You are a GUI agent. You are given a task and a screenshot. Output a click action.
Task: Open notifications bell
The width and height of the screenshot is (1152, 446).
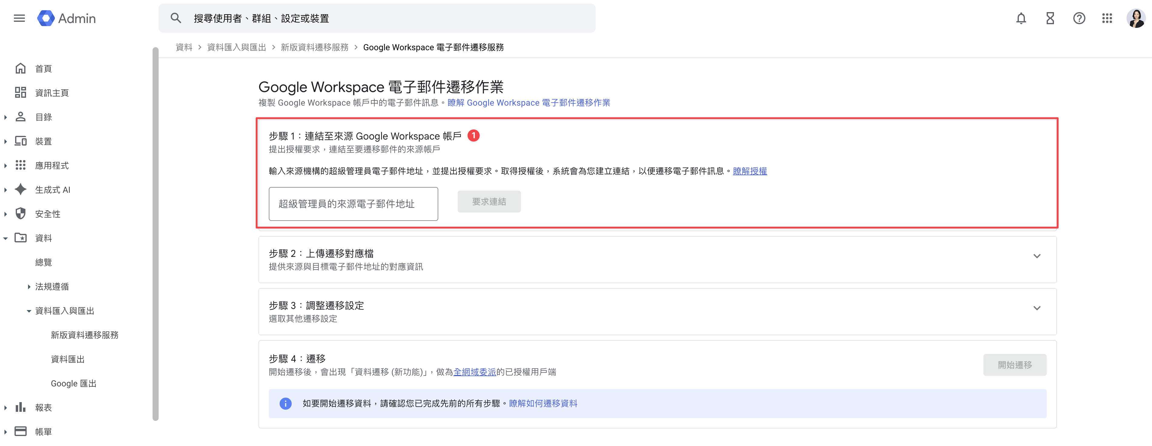click(1021, 18)
